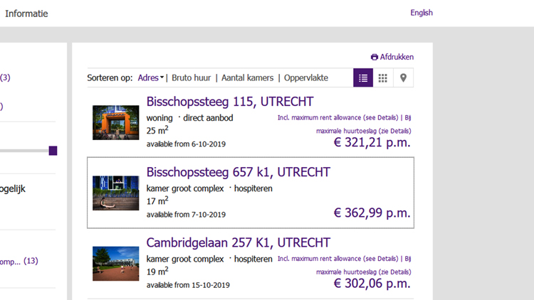Sort listings by Aantal kamers
The width and height of the screenshot is (534, 300).
[247, 78]
